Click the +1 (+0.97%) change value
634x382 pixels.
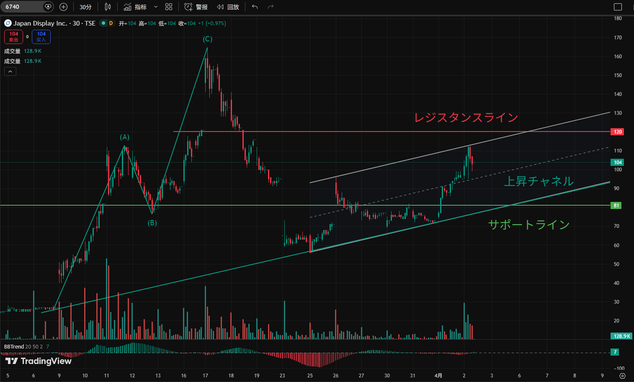(212, 23)
